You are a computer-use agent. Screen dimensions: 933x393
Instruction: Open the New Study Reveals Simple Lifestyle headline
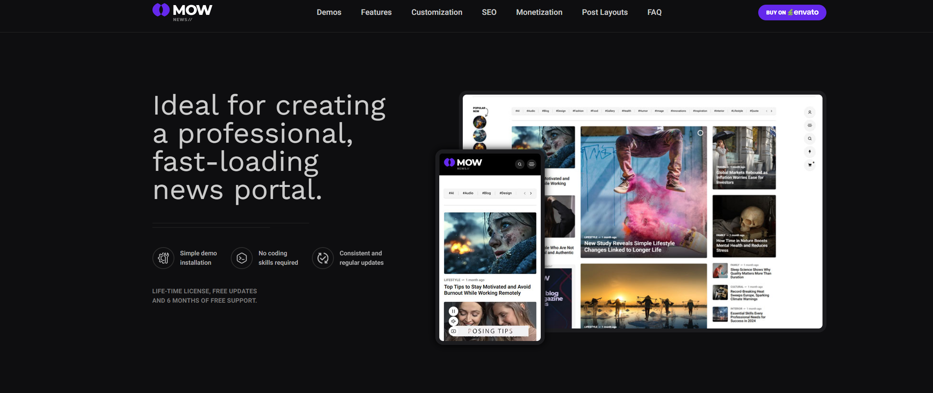629,246
